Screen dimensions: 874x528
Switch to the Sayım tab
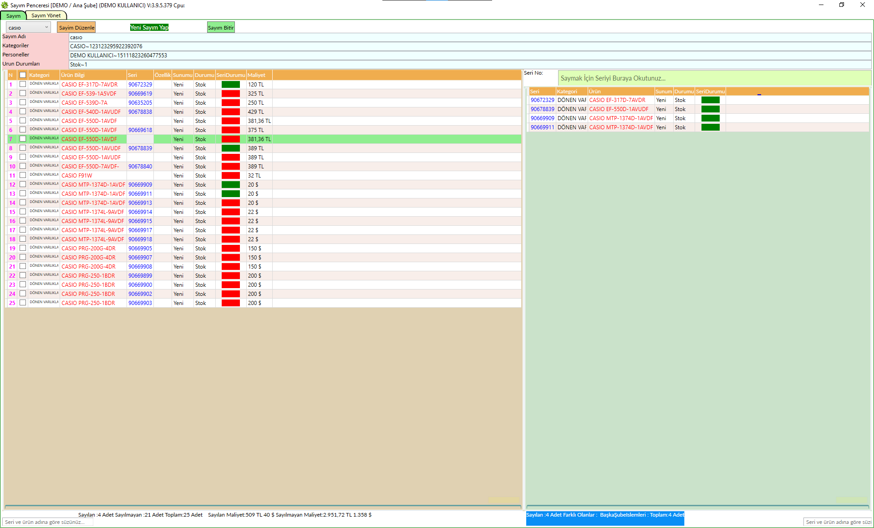(13, 16)
